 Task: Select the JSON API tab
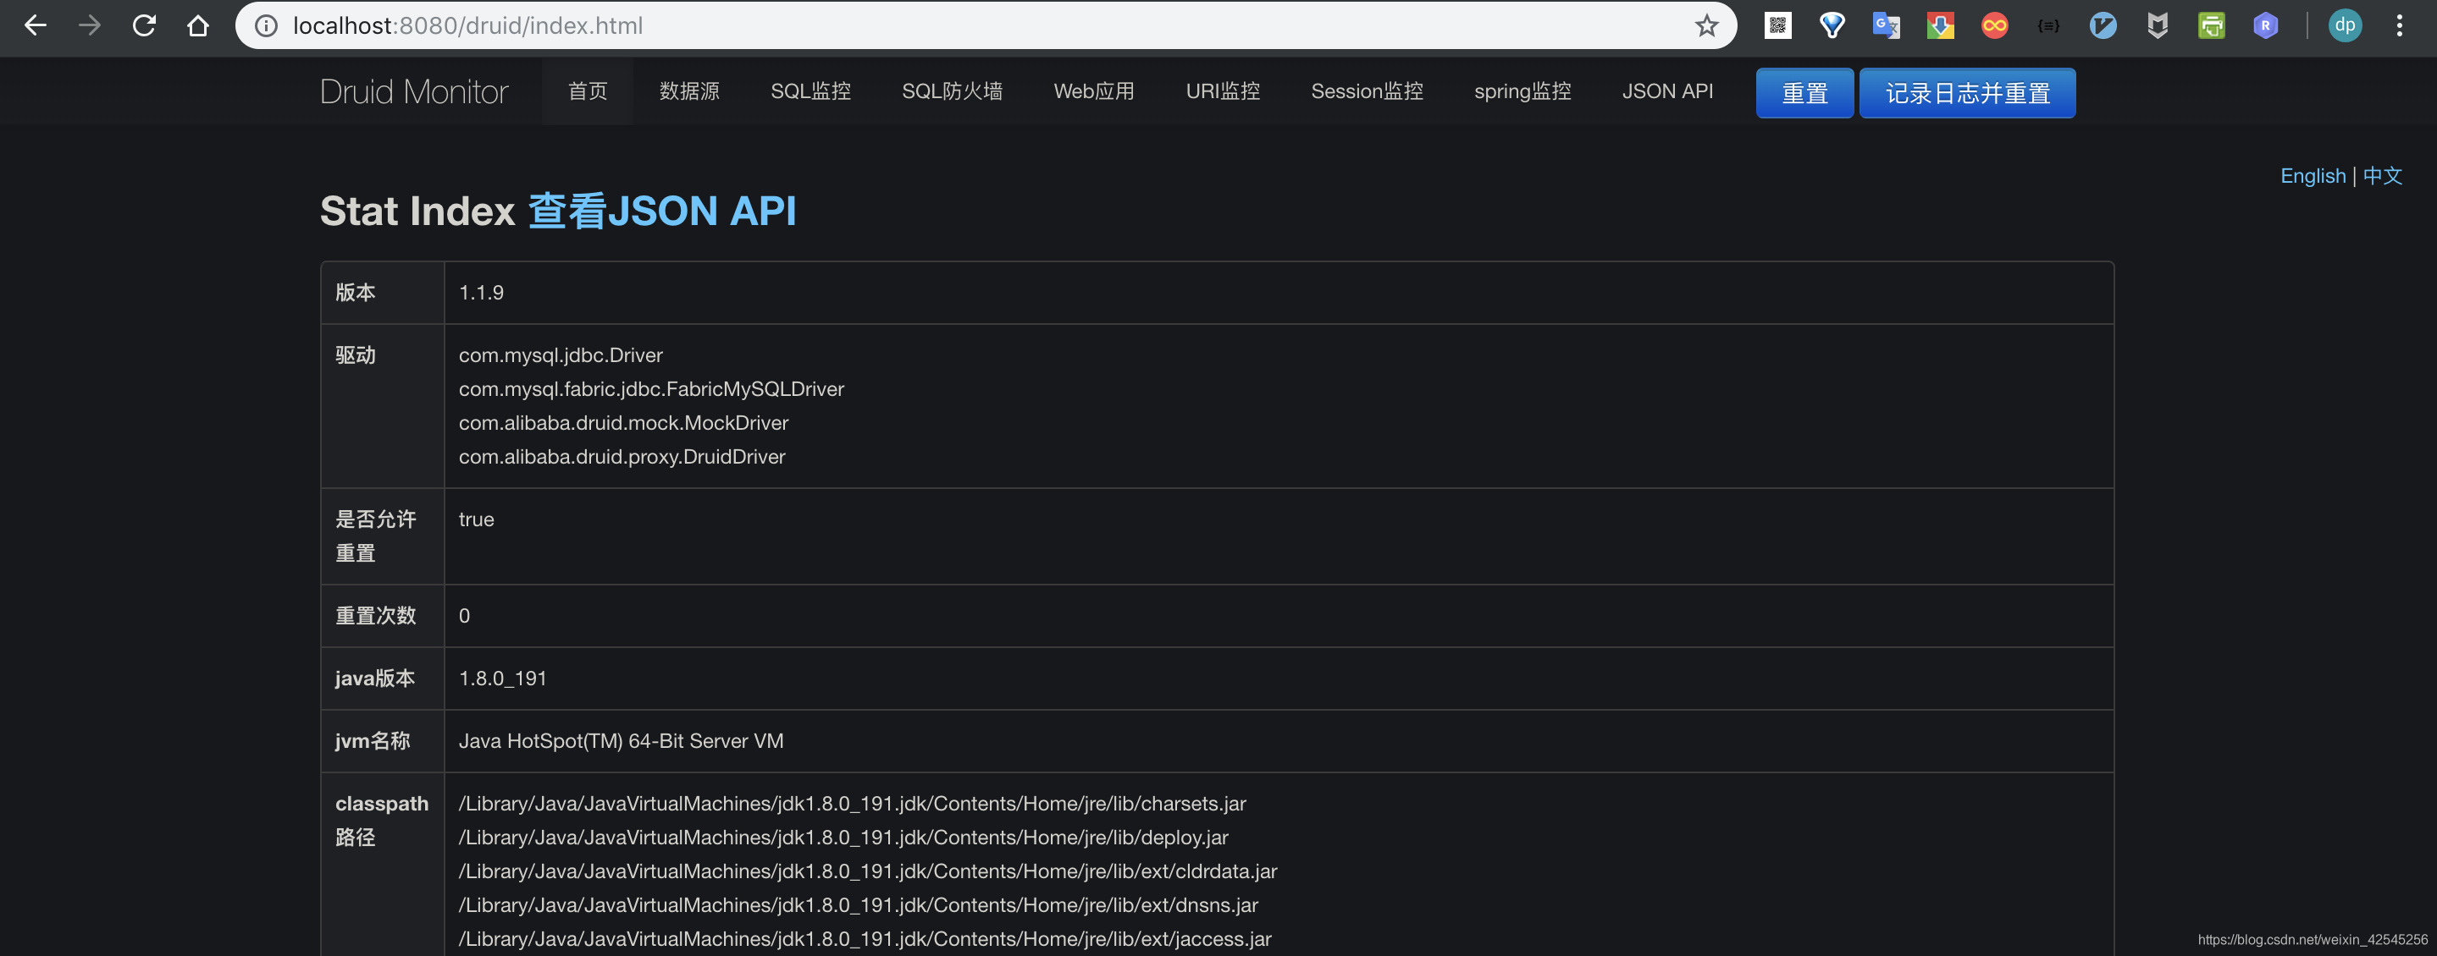coord(1667,91)
